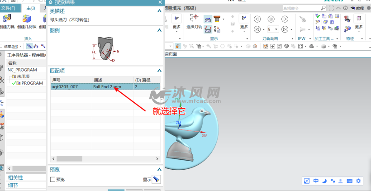Image resolution: width=371 pixels, height=191 pixels.
Task: Click the search magnifier in 查找命令 box
Action: pos(323,8)
